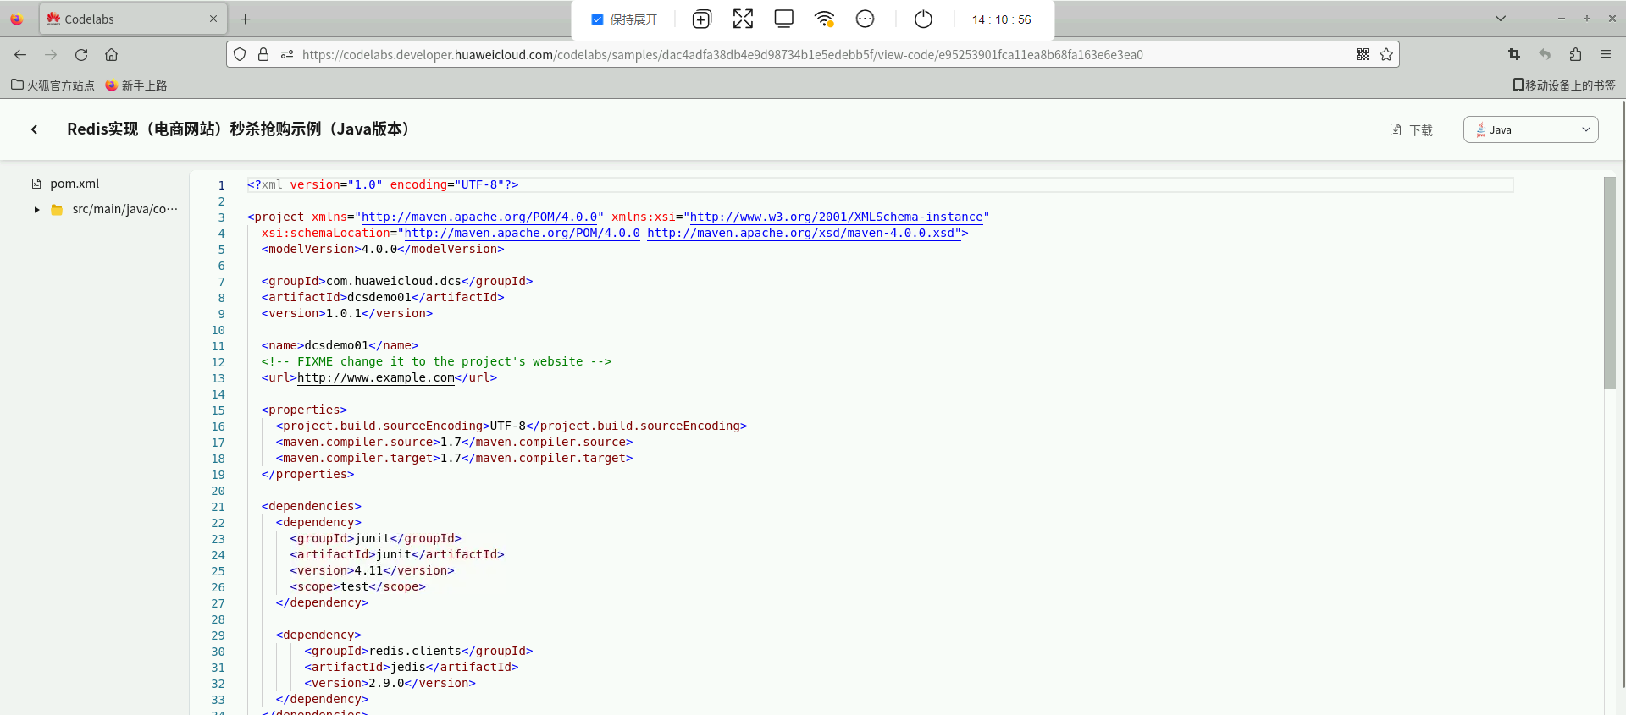Expand the src/main/java folder tree

pos(37,210)
